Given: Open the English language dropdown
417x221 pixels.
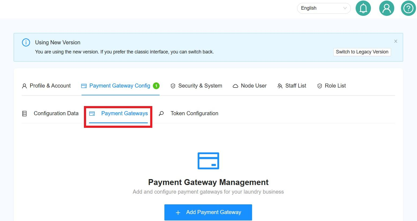Looking at the screenshot, I should pyautogui.click(x=324, y=8).
